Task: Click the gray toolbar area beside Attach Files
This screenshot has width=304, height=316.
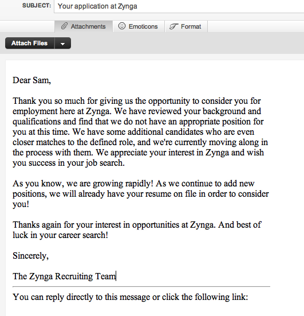Action: point(187,43)
